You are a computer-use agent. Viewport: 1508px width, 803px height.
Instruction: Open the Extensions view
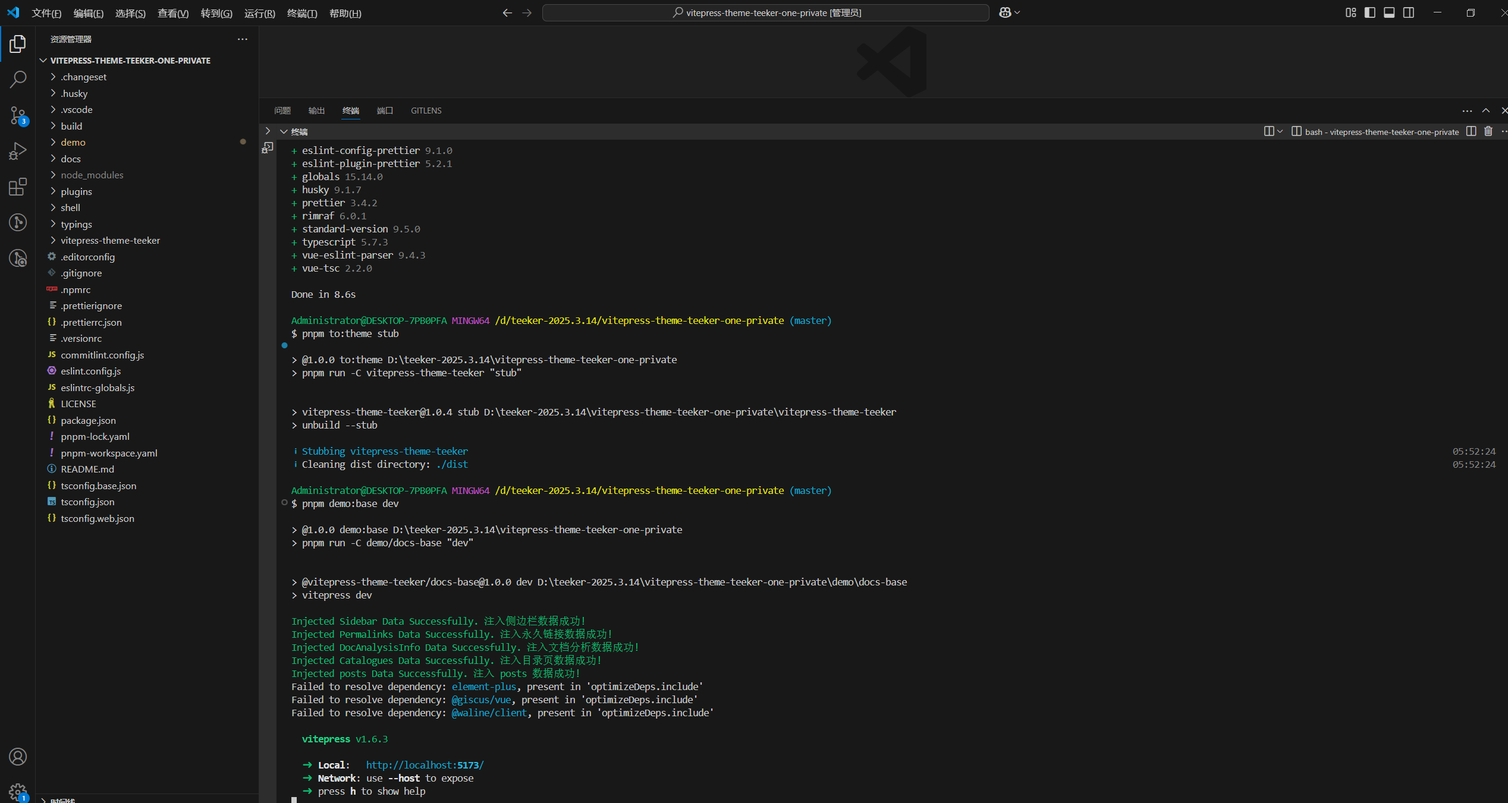click(x=18, y=187)
